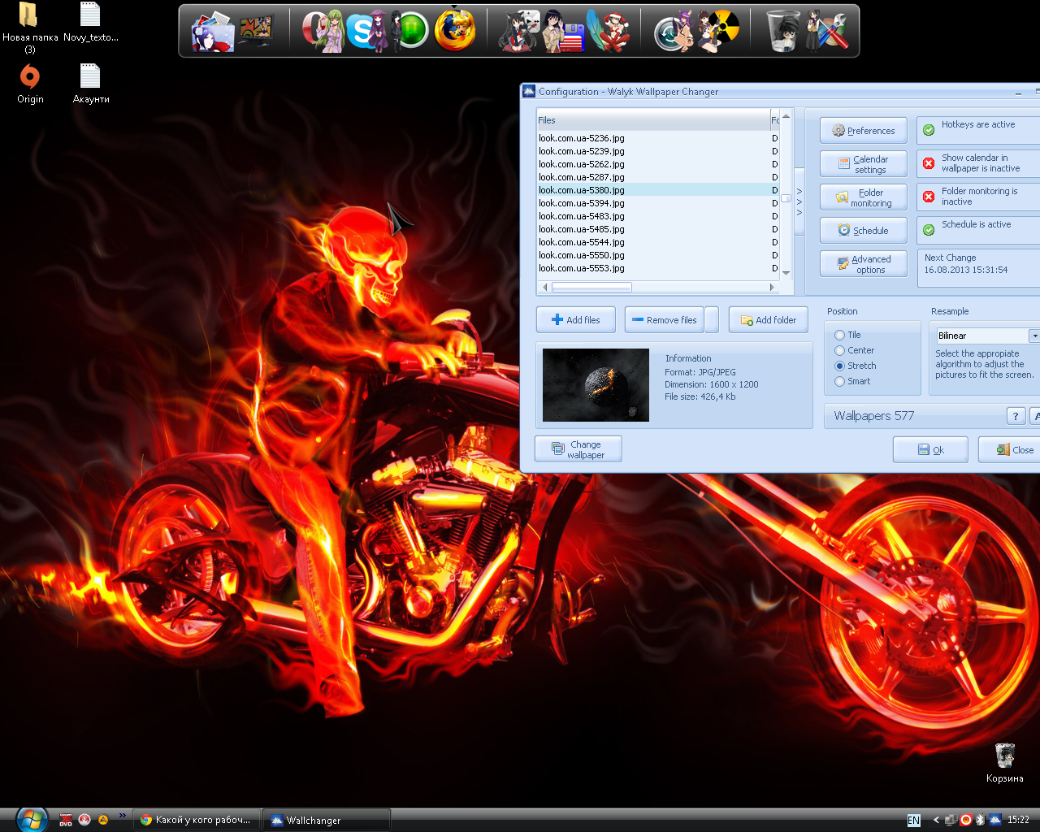The image size is (1040, 832).
Task: Open the Windows Start orb
Action: coord(31,819)
